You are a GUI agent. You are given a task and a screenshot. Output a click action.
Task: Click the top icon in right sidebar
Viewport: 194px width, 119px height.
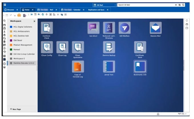187,21
